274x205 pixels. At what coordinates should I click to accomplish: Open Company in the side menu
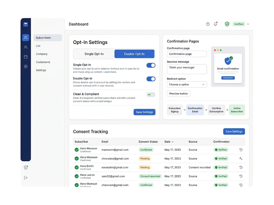pyautogui.click(x=42, y=54)
